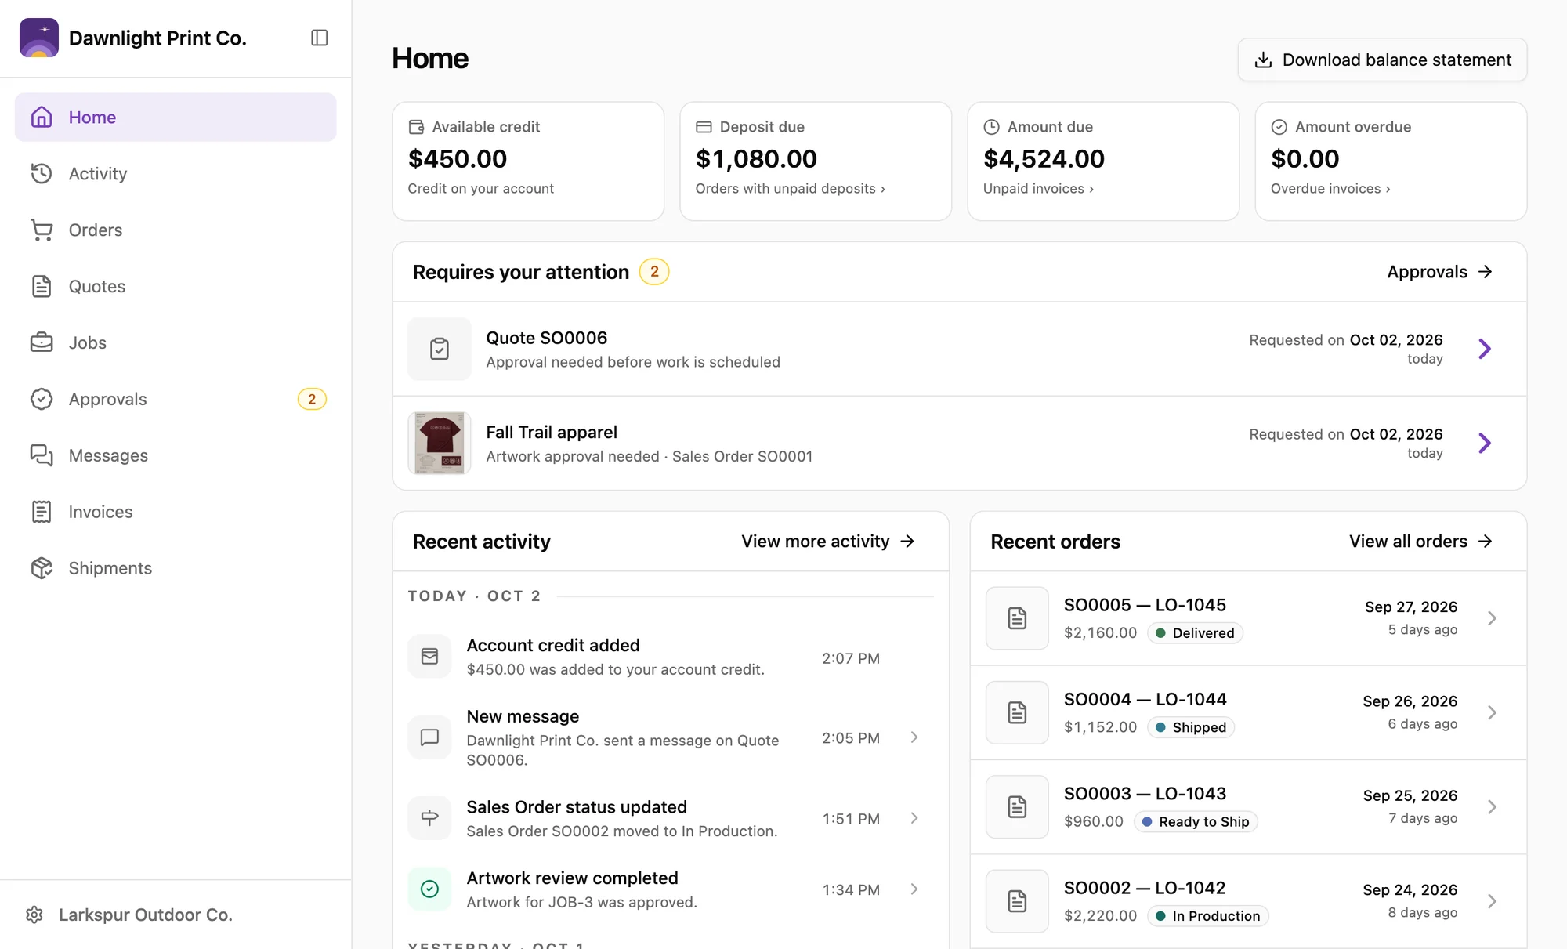Open Artwork review completed via its chevron
Image resolution: width=1567 pixels, height=949 pixels.
click(914, 889)
